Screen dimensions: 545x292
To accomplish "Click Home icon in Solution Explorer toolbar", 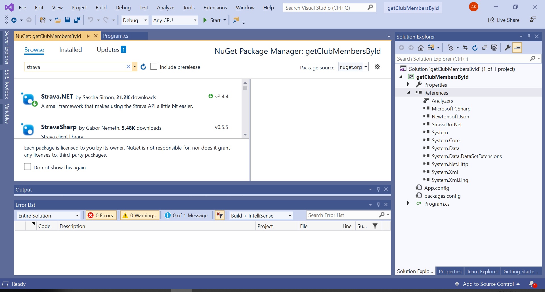I will [421, 48].
